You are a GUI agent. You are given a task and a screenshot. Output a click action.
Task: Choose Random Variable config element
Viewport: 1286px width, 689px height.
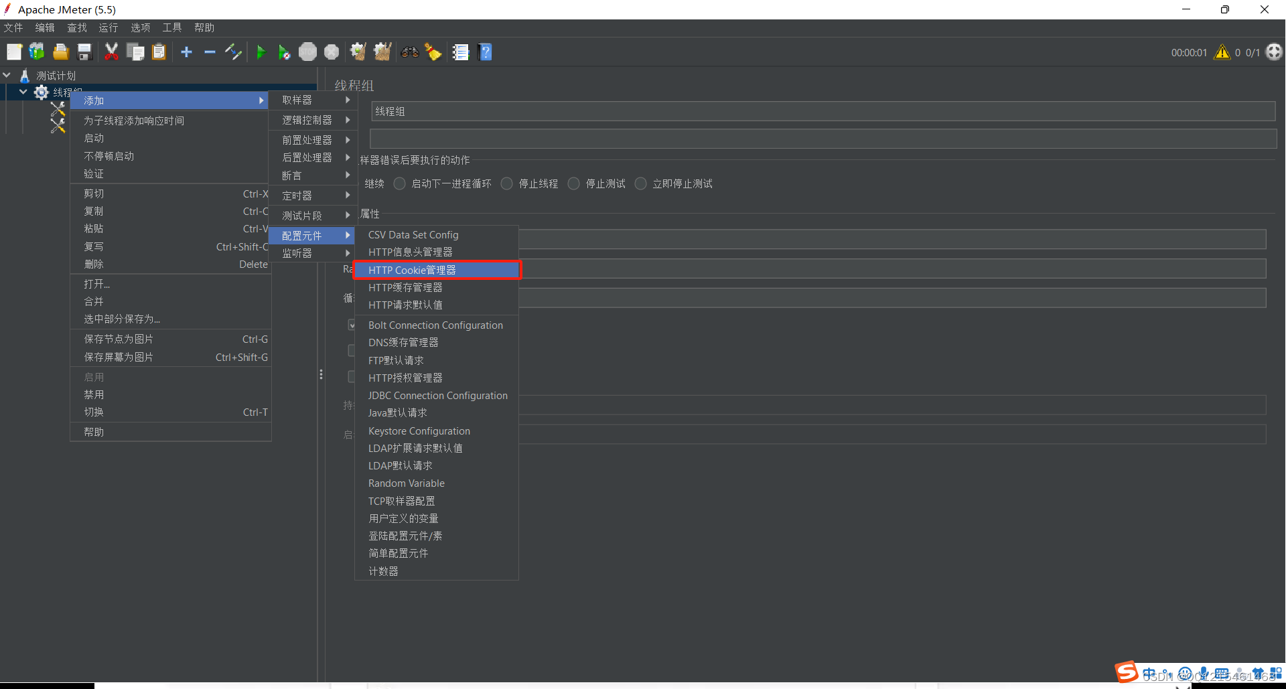437,483
